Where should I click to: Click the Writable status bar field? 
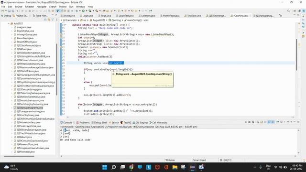[x=170, y=160]
